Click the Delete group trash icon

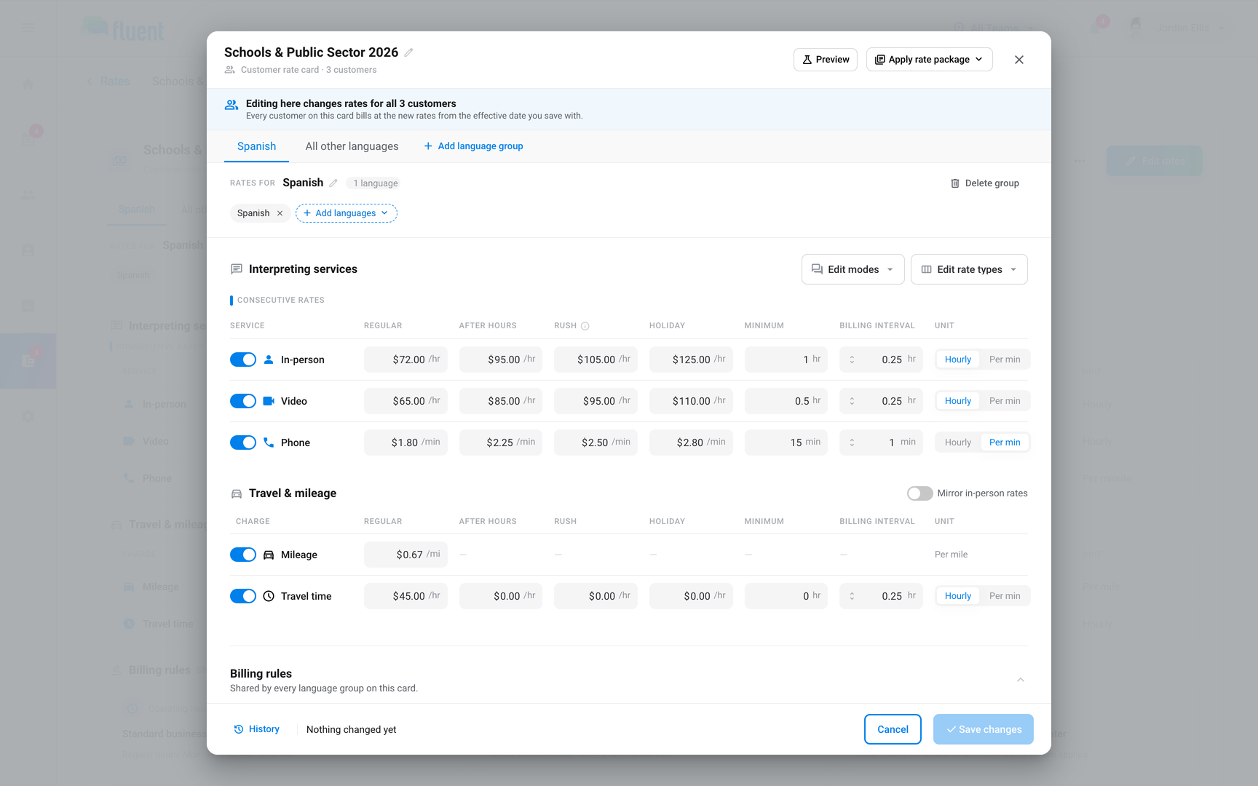955,183
